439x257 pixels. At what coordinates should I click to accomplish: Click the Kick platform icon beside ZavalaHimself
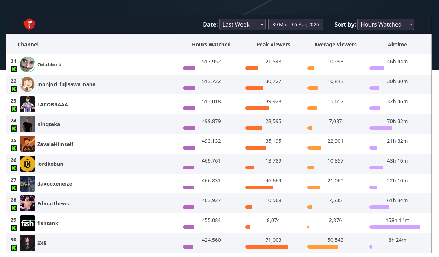(13, 148)
